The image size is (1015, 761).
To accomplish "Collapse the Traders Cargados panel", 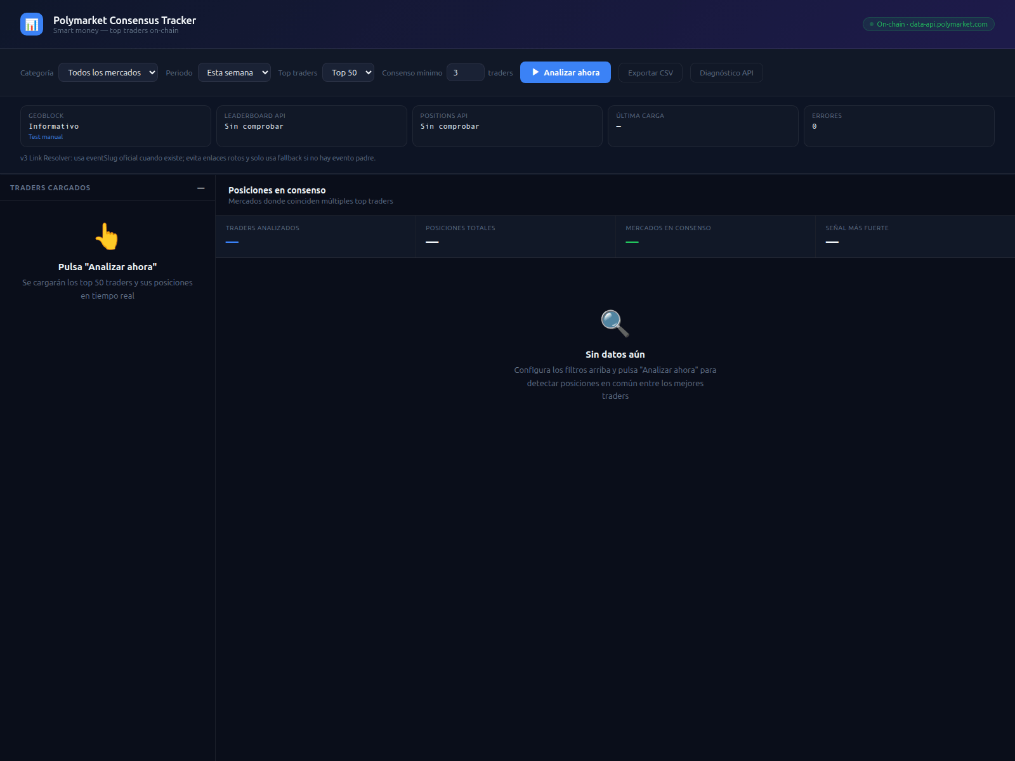I will coord(201,188).
